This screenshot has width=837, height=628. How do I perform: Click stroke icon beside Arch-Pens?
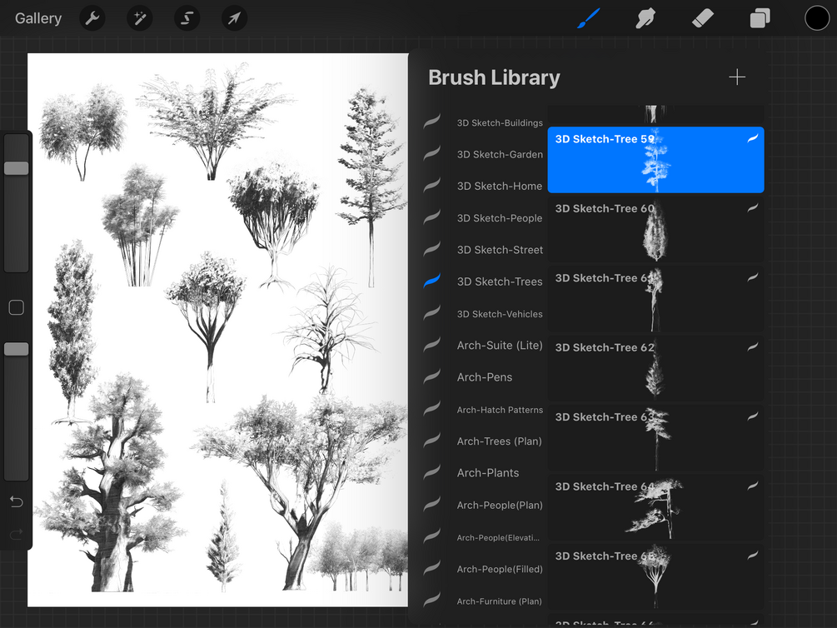point(432,376)
